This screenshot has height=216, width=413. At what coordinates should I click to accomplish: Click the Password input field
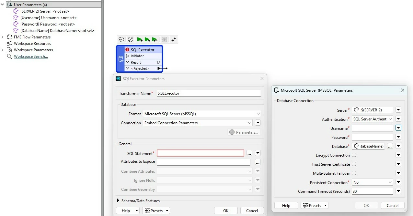(x=373, y=137)
